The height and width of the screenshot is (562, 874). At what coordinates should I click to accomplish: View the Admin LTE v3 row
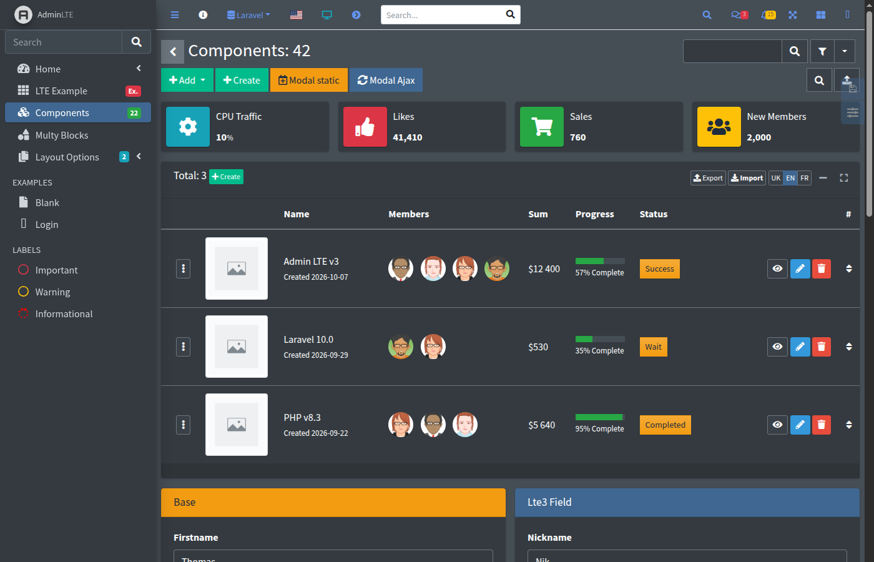(x=777, y=269)
